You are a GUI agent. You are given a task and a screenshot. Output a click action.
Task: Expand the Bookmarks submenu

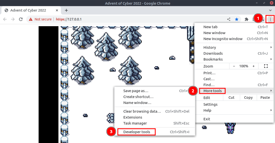(213, 59)
